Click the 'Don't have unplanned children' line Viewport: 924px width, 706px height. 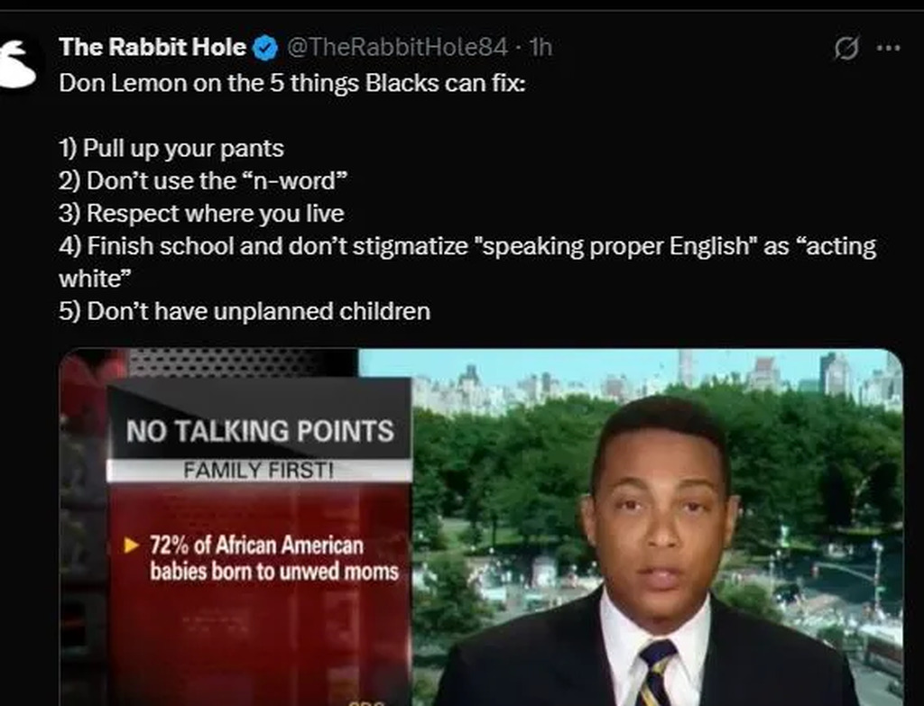point(245,311)
